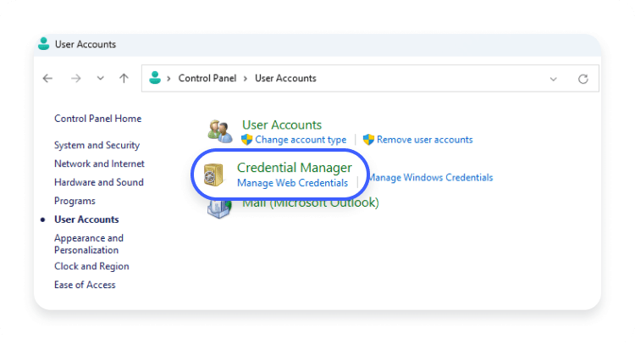
Task: Open the User Accounts heading link
Action: pos(282,125)
